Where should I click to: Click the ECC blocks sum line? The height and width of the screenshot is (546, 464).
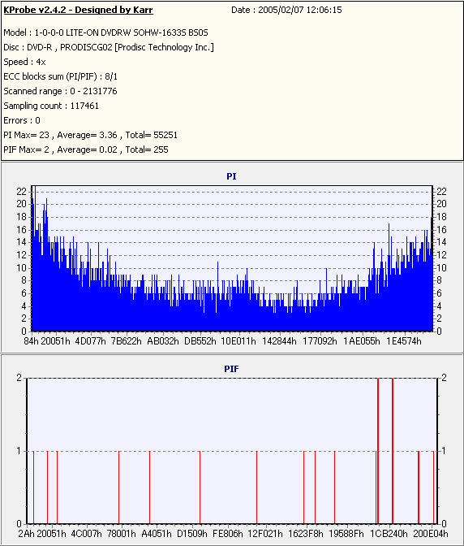61,76
